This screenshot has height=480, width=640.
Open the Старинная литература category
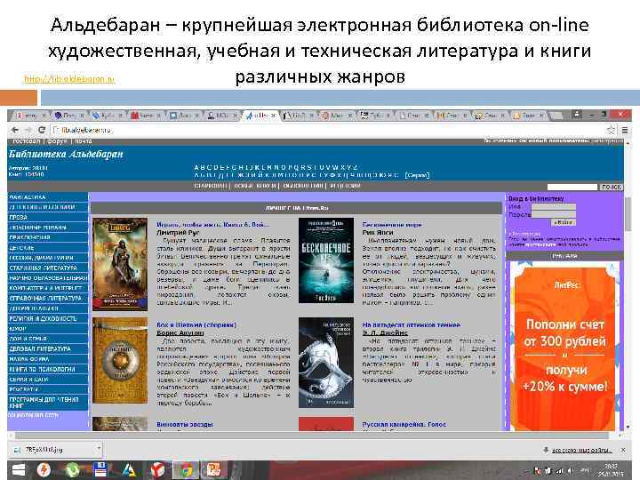(47, 268)
